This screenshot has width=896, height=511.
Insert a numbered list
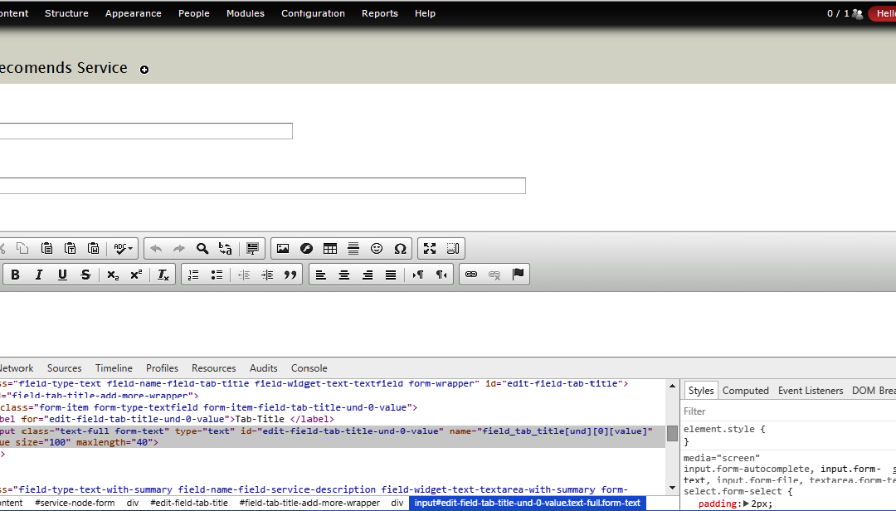pyautogui.click(x=193, y=275)
